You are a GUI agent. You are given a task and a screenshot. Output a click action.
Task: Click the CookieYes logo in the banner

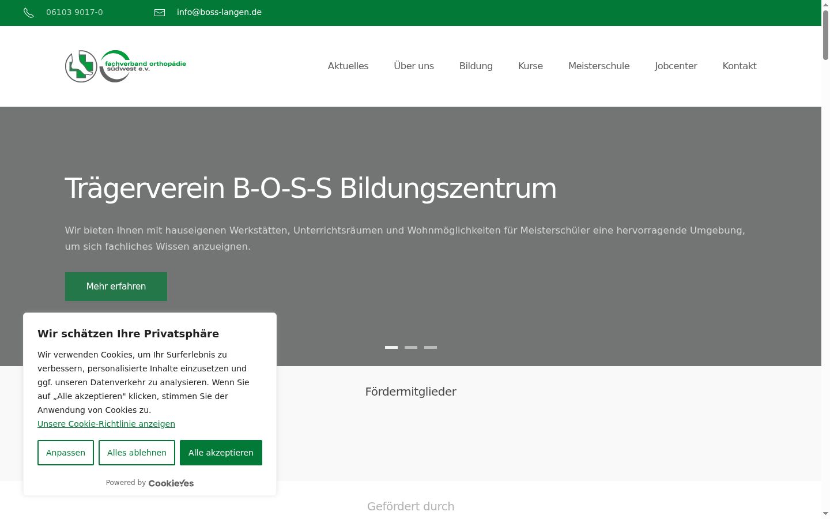click(171, 483)
